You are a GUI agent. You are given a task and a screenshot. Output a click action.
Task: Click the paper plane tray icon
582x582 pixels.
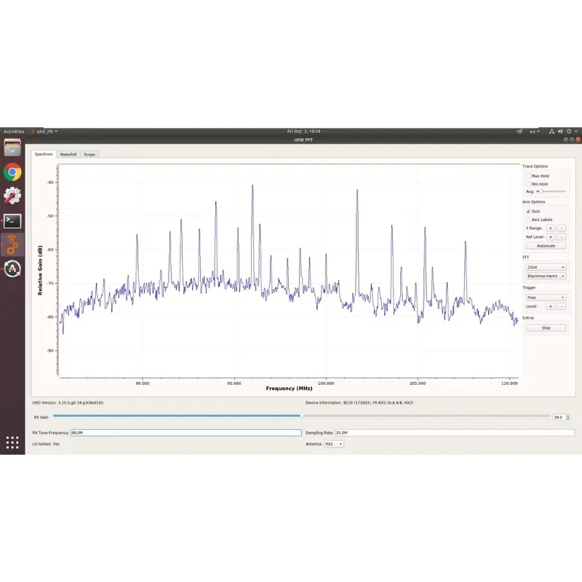coord(519,132)
